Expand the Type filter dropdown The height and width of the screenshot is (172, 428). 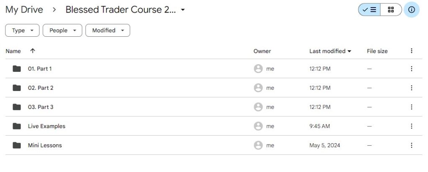pyautogui.click(x=22, y=30)
